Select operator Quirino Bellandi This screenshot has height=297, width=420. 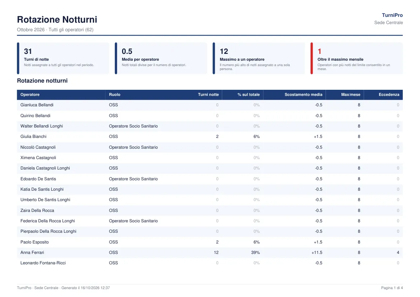click(35, 116)
